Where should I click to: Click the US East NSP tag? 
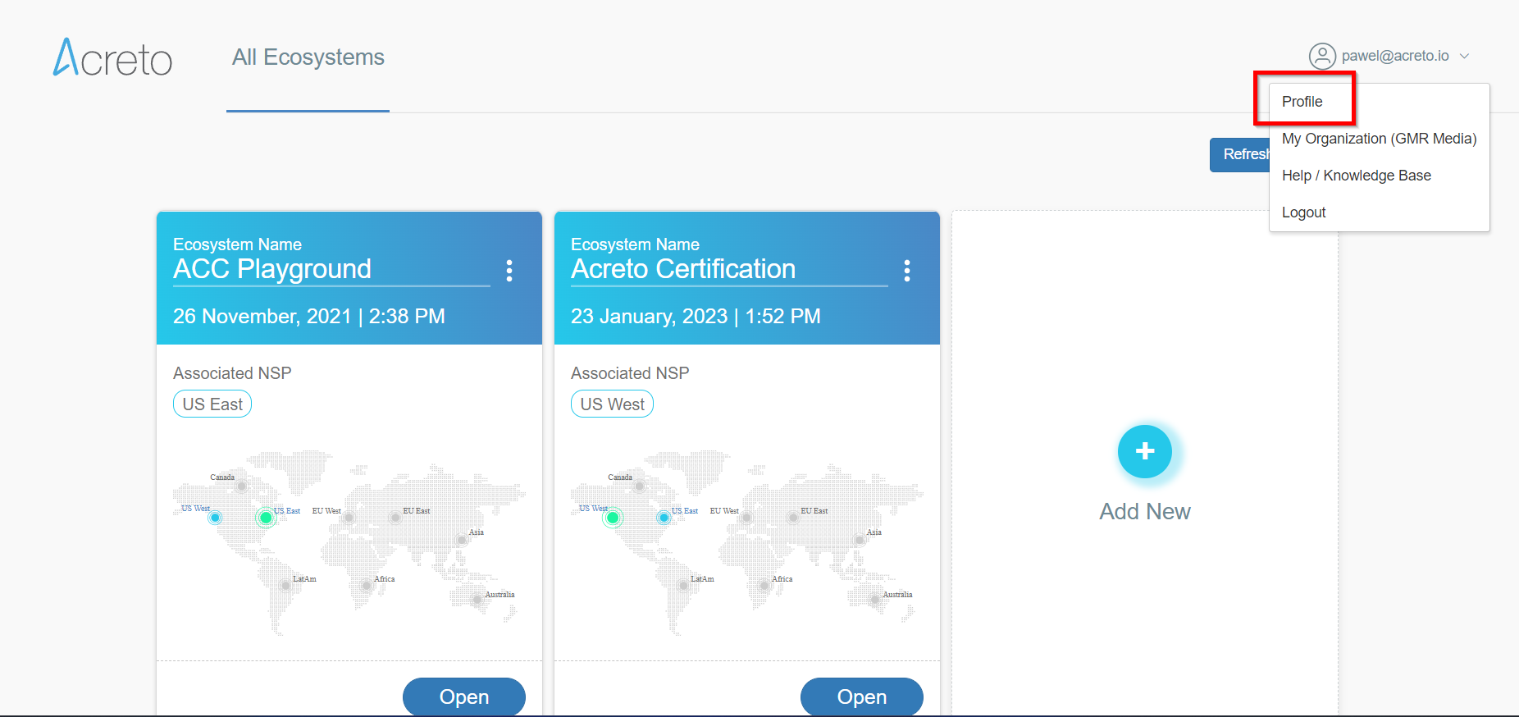pyautogui.click(x=212, y=404)
